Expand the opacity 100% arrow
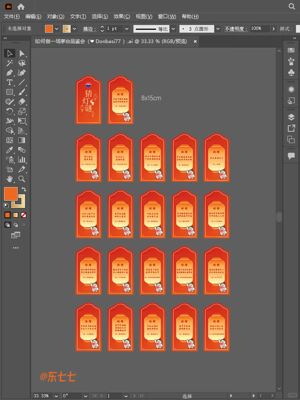 [274, 29]
